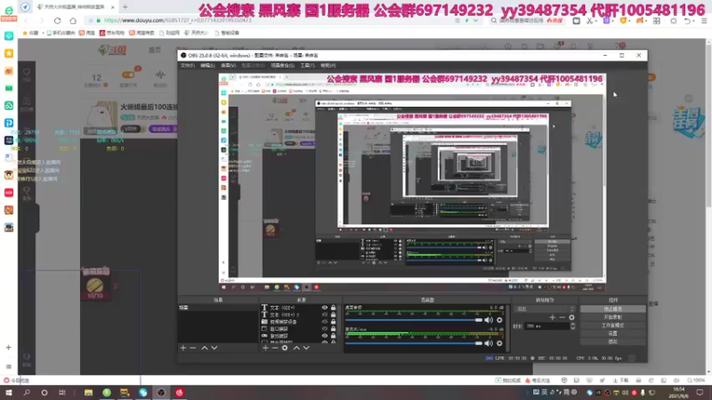Open a new browser tab with plus button
The image size is (712, 400).
click(125, 7)
